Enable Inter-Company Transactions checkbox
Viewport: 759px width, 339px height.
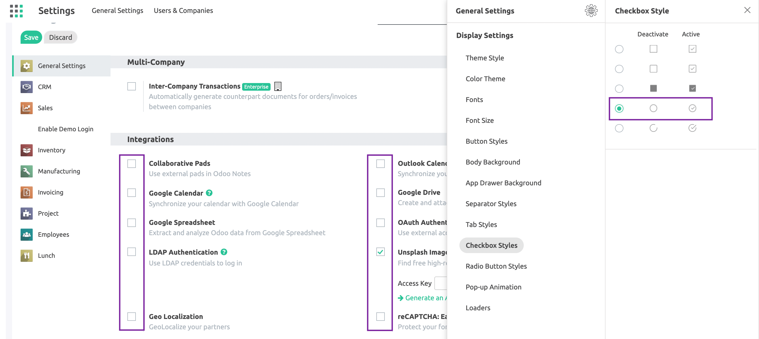click(x=131, y=86)
